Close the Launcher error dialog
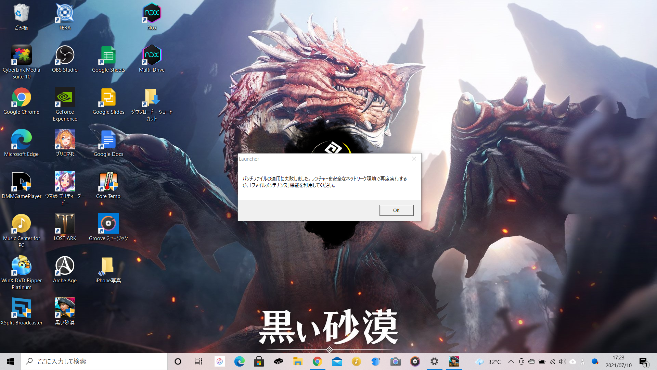 coord(414,159)
